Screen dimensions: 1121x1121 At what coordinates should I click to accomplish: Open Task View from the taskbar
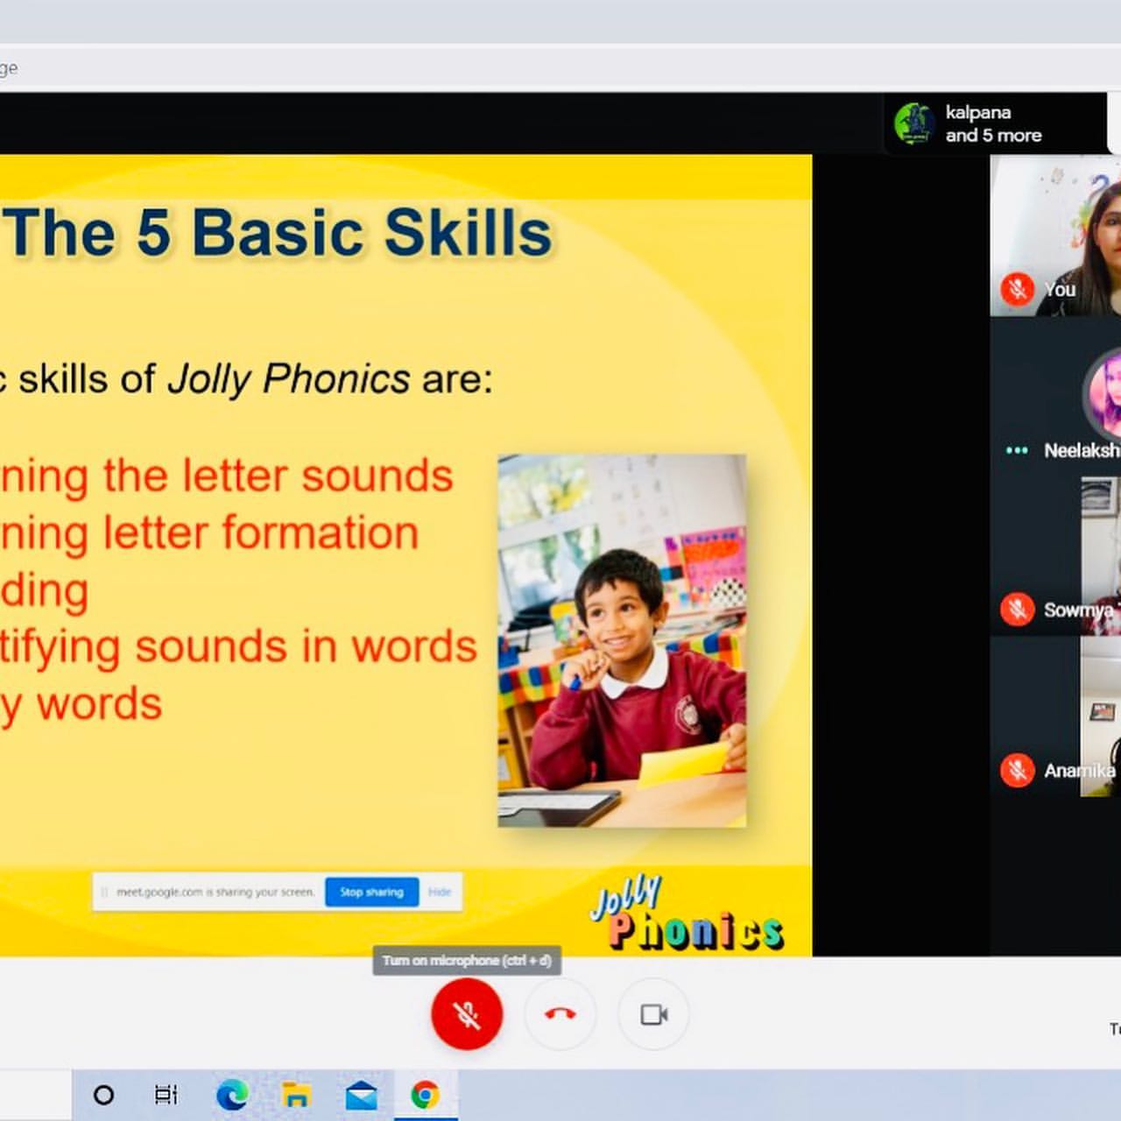point(166,1095)
